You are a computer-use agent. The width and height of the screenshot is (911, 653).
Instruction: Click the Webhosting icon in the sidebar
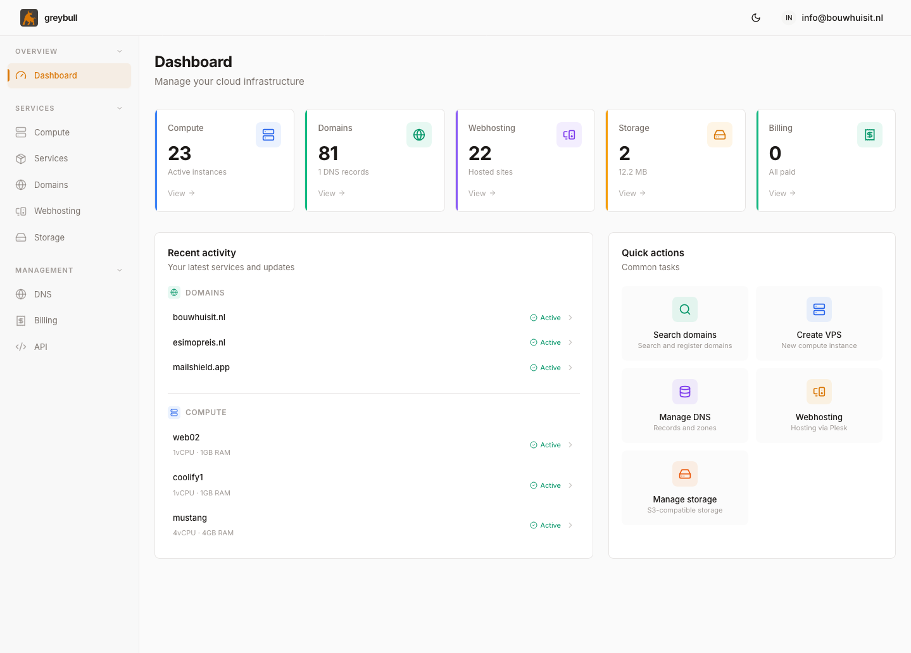coord(21,211)
